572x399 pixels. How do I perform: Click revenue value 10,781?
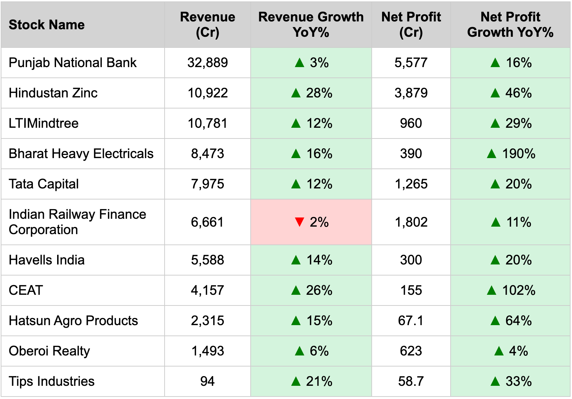(207, 123)
